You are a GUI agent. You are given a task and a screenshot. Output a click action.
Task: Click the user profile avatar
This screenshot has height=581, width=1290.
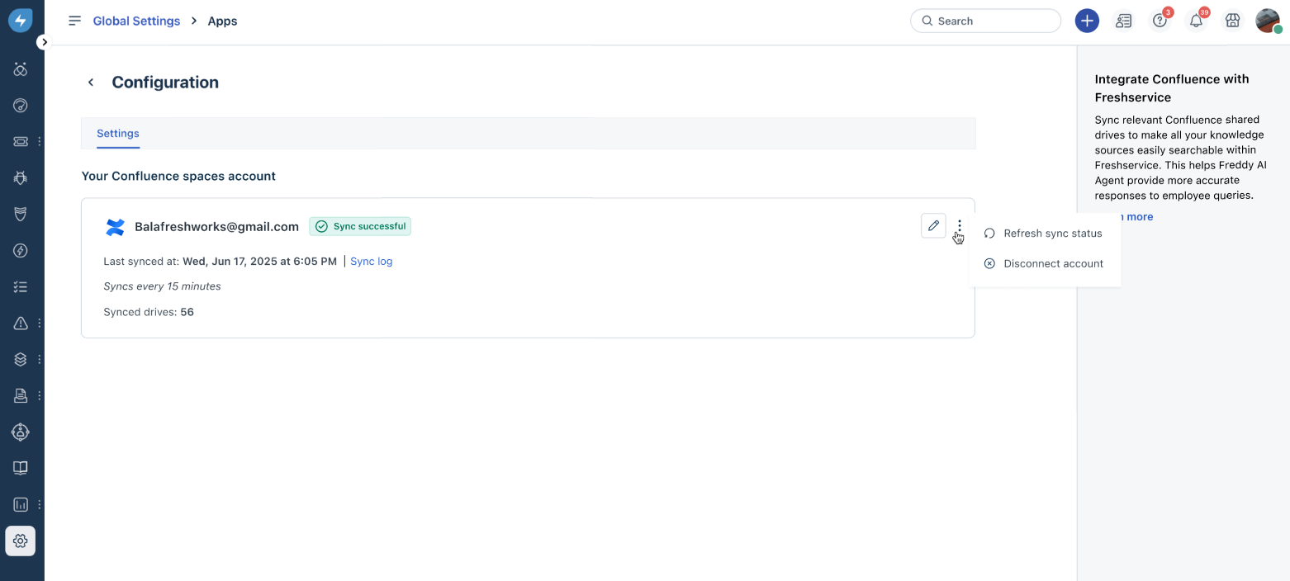1268,21
